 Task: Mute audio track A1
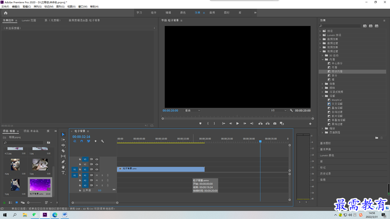(97, 175)
